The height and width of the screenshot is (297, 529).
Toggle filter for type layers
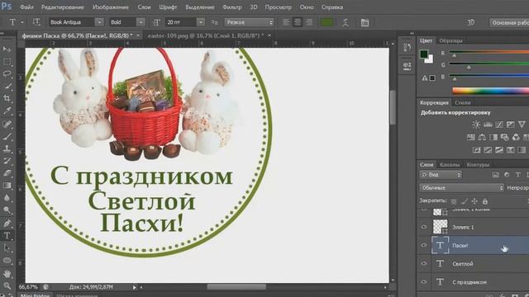pyautogui.click(x=518, y=174)
